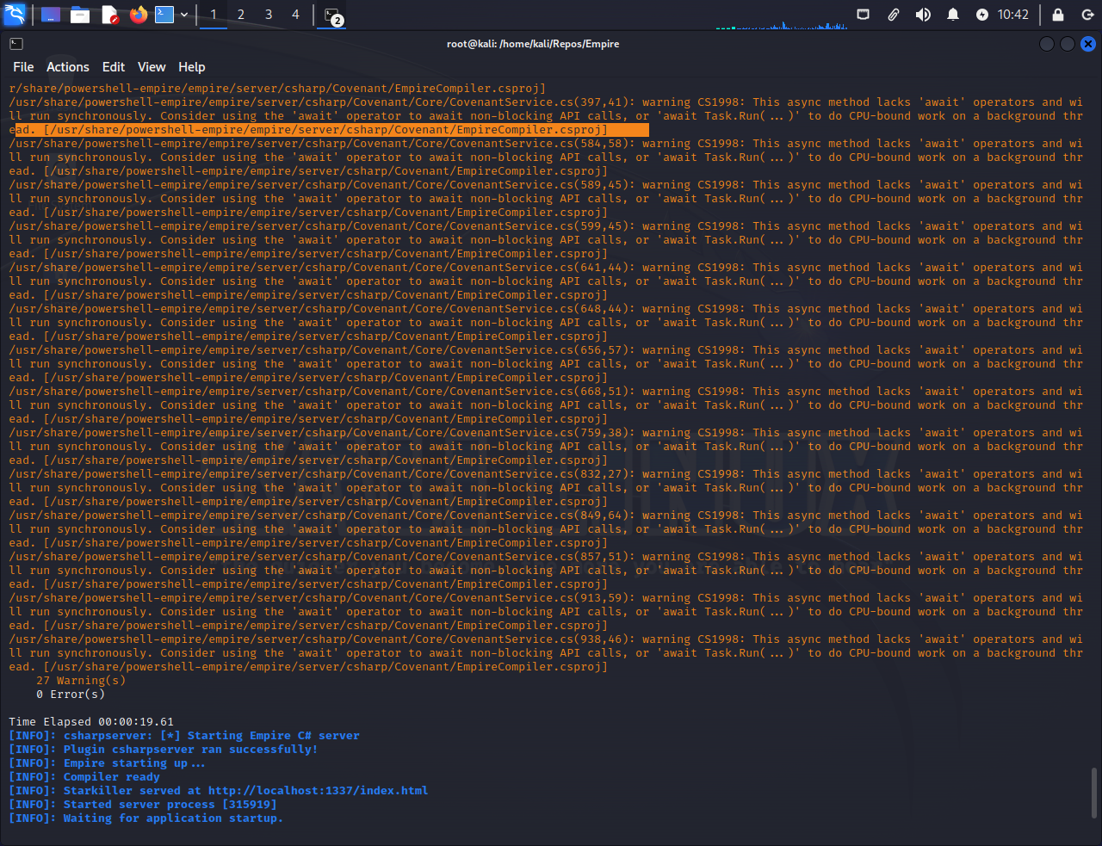Screen dimensions: 1102x846
Task: Open the View menu
Action: coord(152,67)
